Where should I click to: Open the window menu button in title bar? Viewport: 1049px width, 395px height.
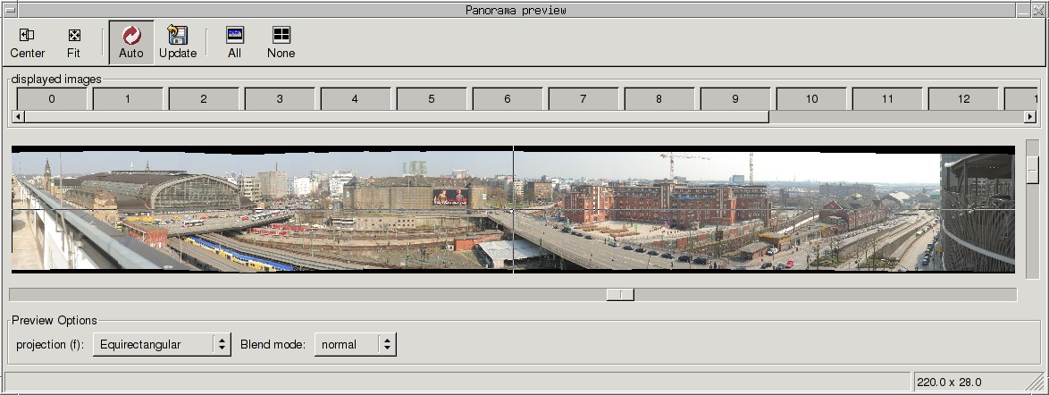(9, 10)
